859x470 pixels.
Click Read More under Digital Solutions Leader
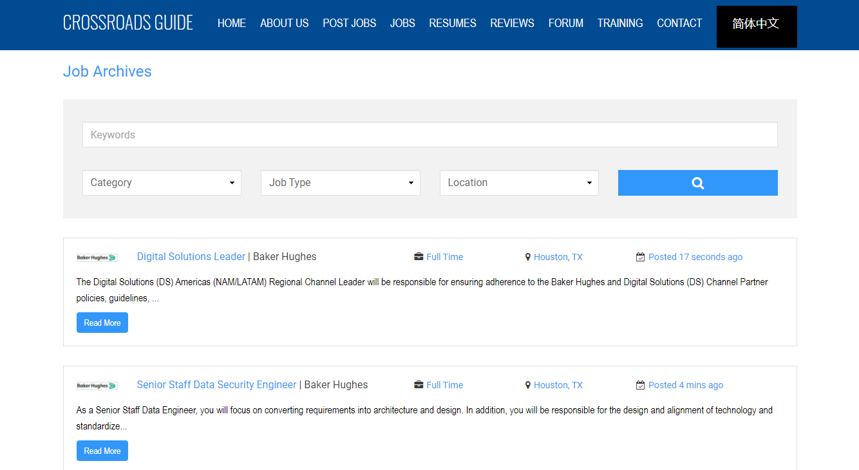pos(102,323)
